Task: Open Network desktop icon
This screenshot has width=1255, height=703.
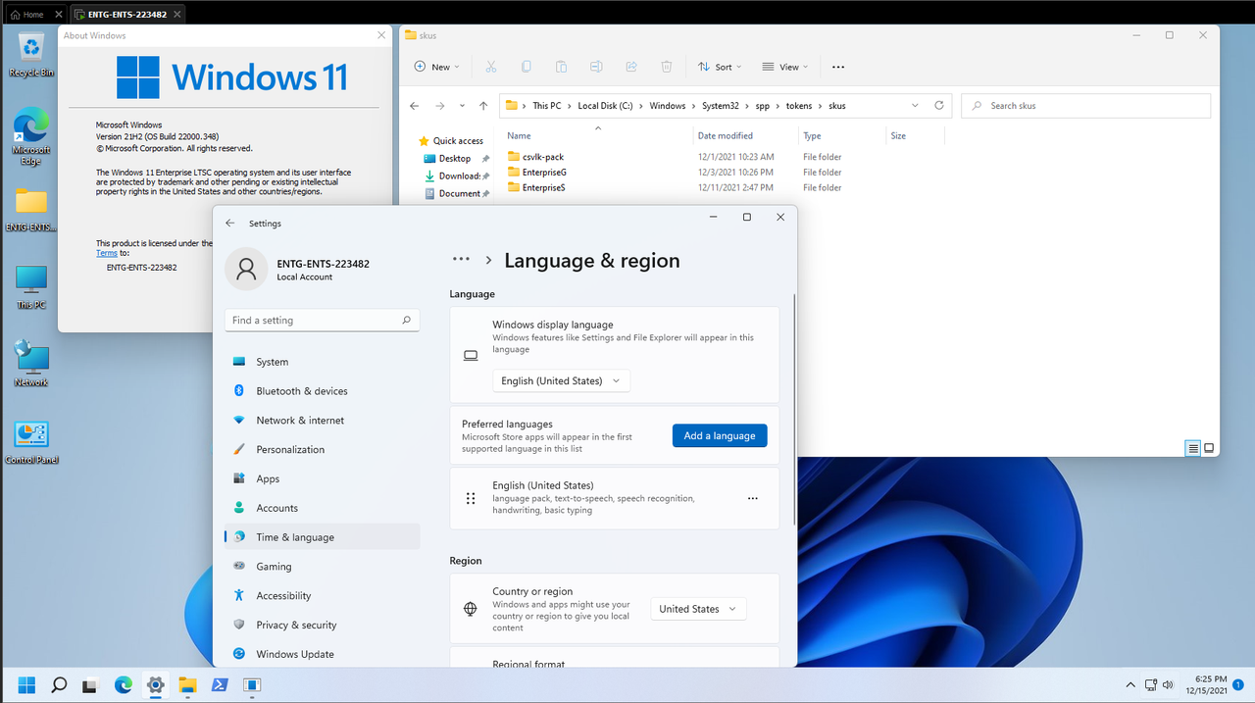Action: [31, 364]
